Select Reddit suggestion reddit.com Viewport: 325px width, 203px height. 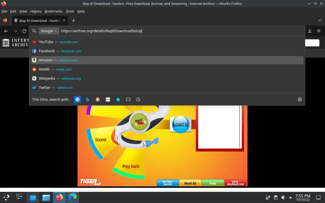(167, 69)
